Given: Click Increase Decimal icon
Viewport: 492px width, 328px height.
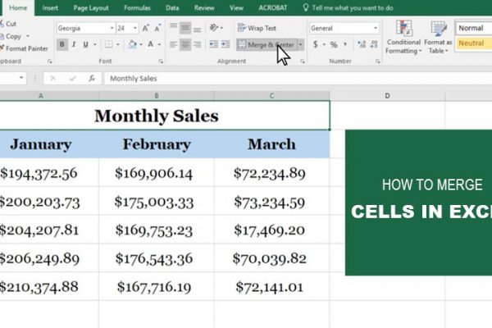Looking at the screenshot, I should (362, 44).
